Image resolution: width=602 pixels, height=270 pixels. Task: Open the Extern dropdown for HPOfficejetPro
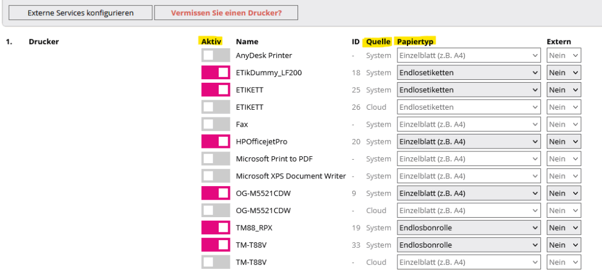point(564,141)
